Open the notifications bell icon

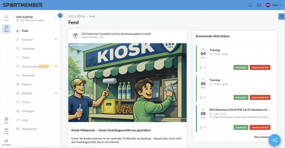(250, 5)
